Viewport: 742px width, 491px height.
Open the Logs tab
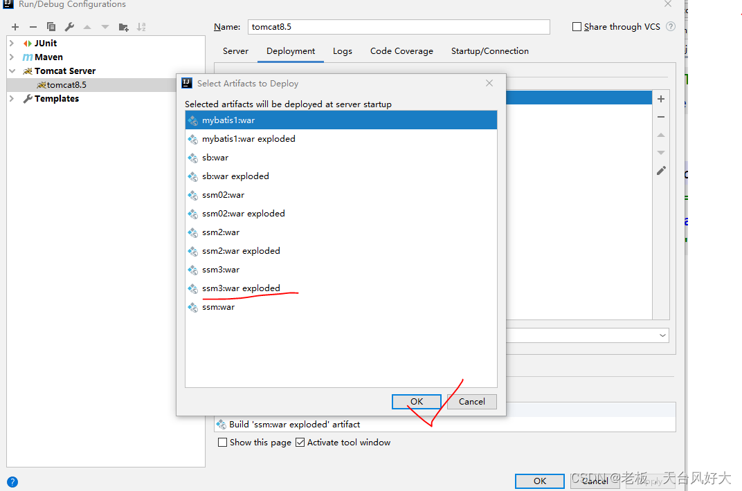(x=342, y=51)
